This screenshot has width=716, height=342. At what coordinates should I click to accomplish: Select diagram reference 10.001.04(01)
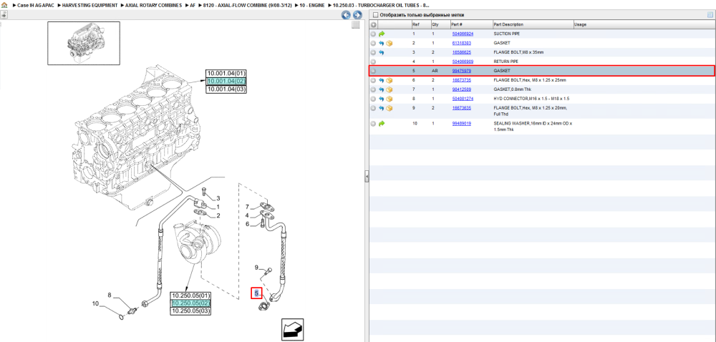pyautogui.click(x=226, y=74)
